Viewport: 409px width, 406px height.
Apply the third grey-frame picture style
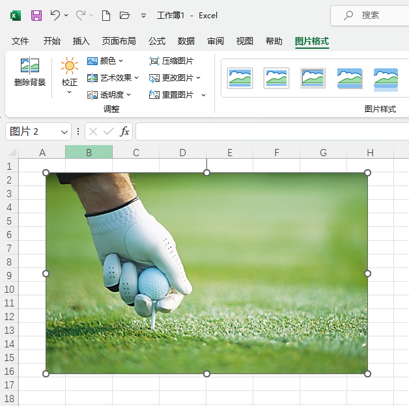click(x=313, y=78)
